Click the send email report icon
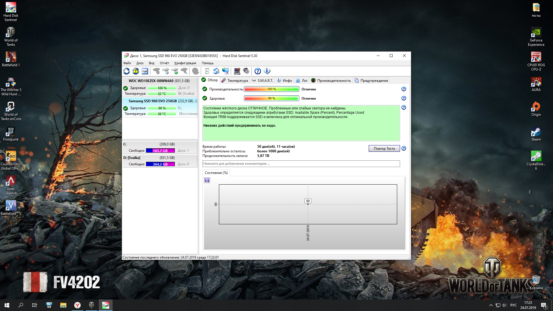This screenshot has height=311, width=553. click(x=216, y=71)
